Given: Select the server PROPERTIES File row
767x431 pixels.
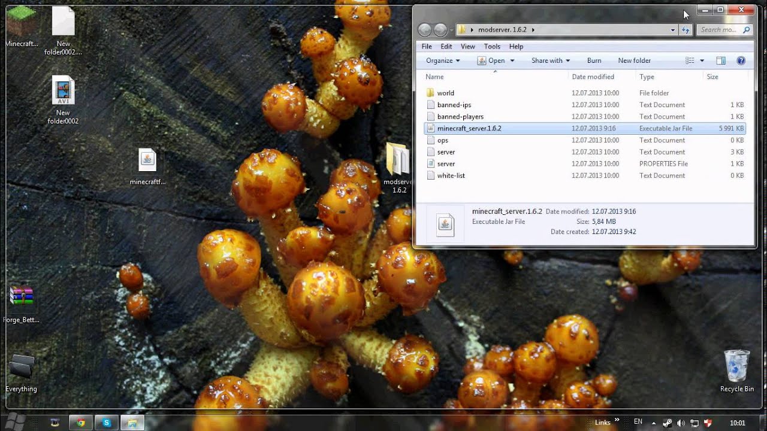Looking at the screenshot, I should [x=585, y=163].
